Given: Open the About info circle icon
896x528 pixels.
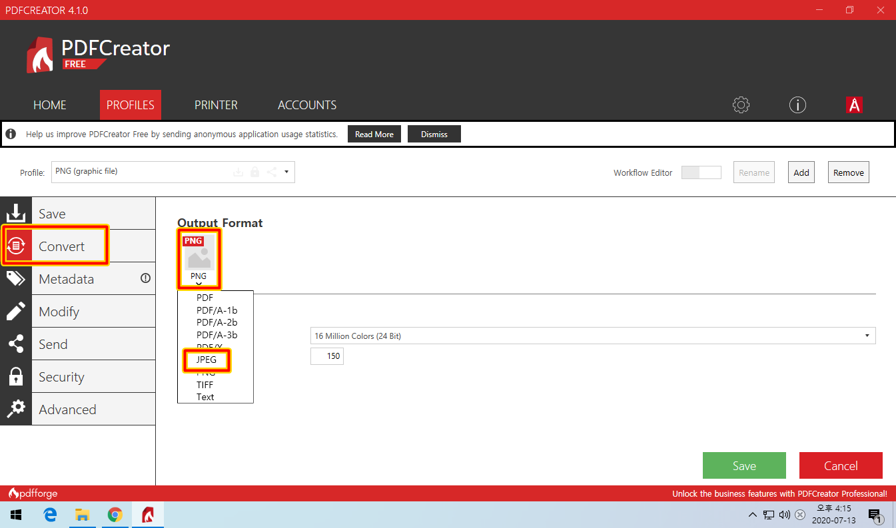Looking at the screenshot, I should click(797, 105).
